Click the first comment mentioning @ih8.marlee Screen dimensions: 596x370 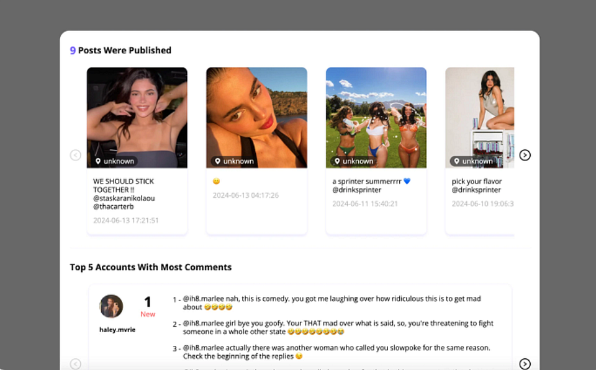[332, 303]
